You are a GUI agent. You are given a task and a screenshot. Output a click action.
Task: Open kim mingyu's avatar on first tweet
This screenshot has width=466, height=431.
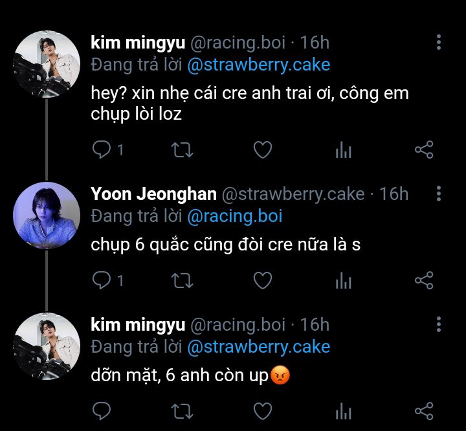[x=47, y=63]
